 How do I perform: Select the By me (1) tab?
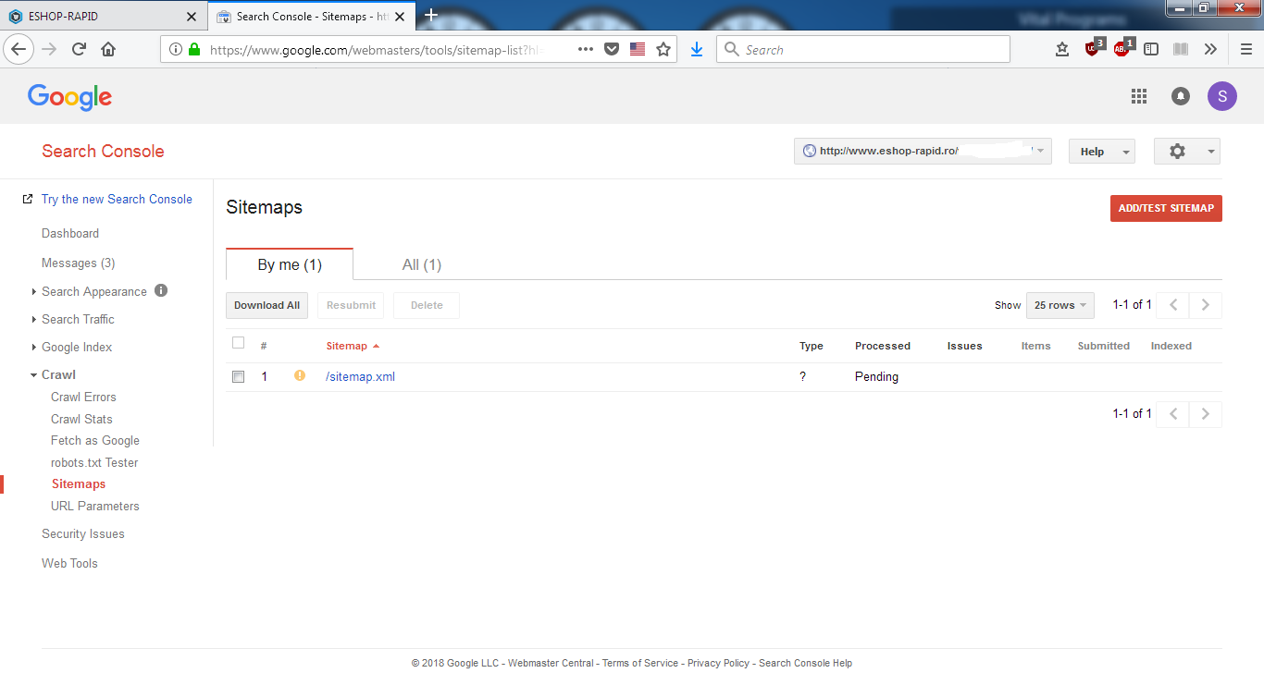click(290, 264)
